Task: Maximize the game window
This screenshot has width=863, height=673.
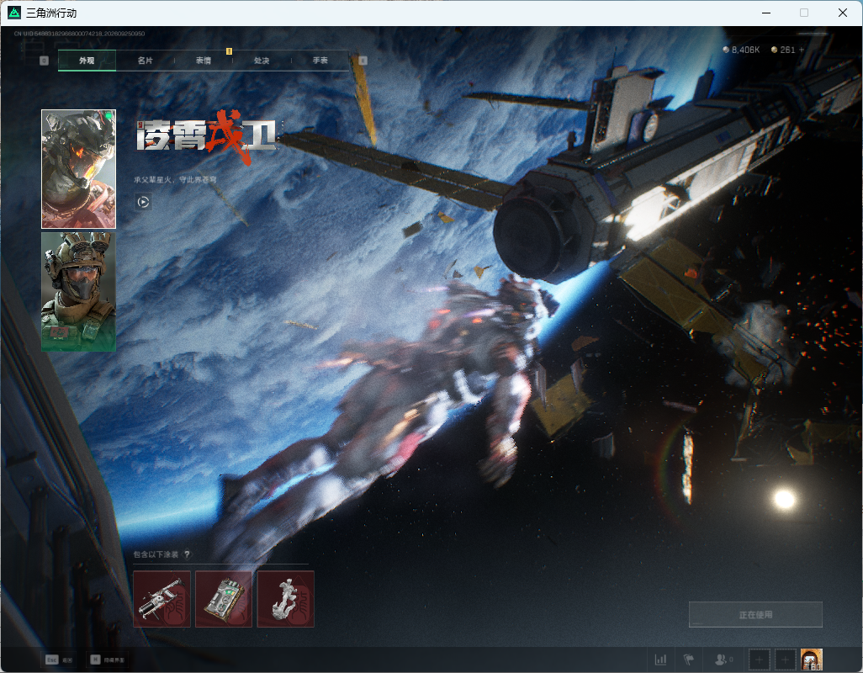Action: click(x=804, y=13)
